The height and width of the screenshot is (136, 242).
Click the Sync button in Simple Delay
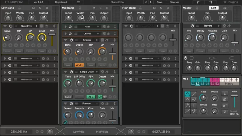[68, 97]
